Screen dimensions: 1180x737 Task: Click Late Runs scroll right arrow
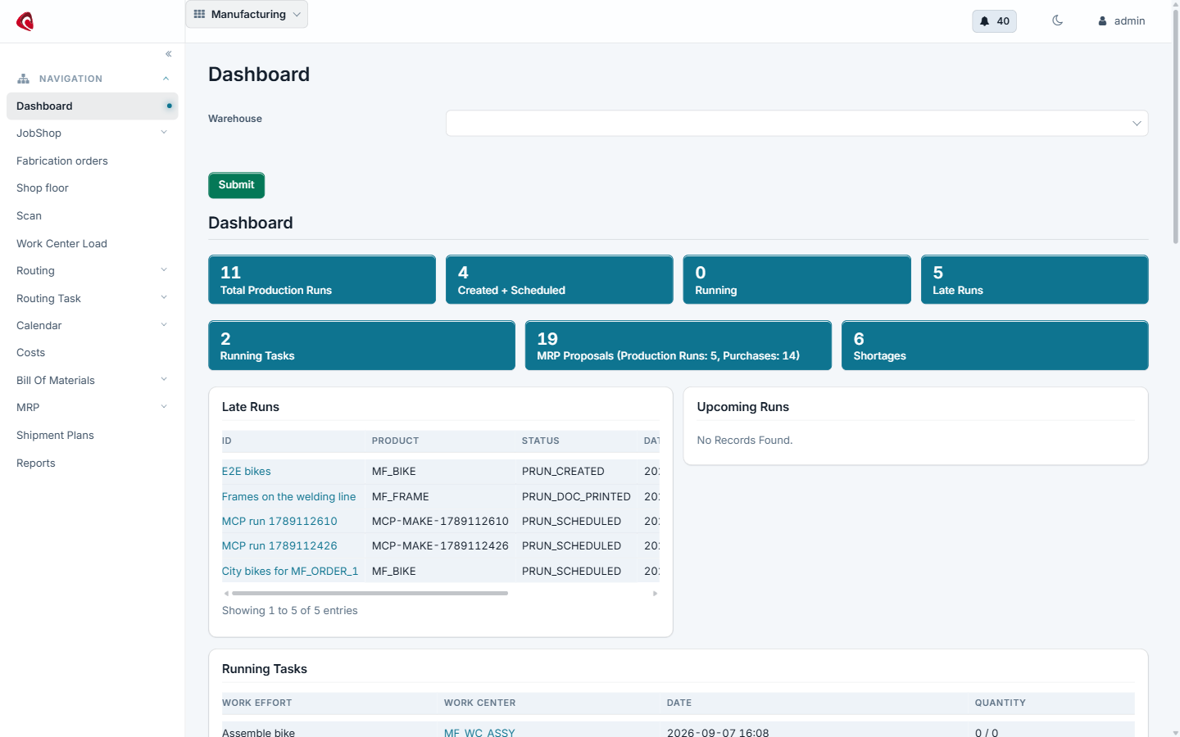[655, 594]
